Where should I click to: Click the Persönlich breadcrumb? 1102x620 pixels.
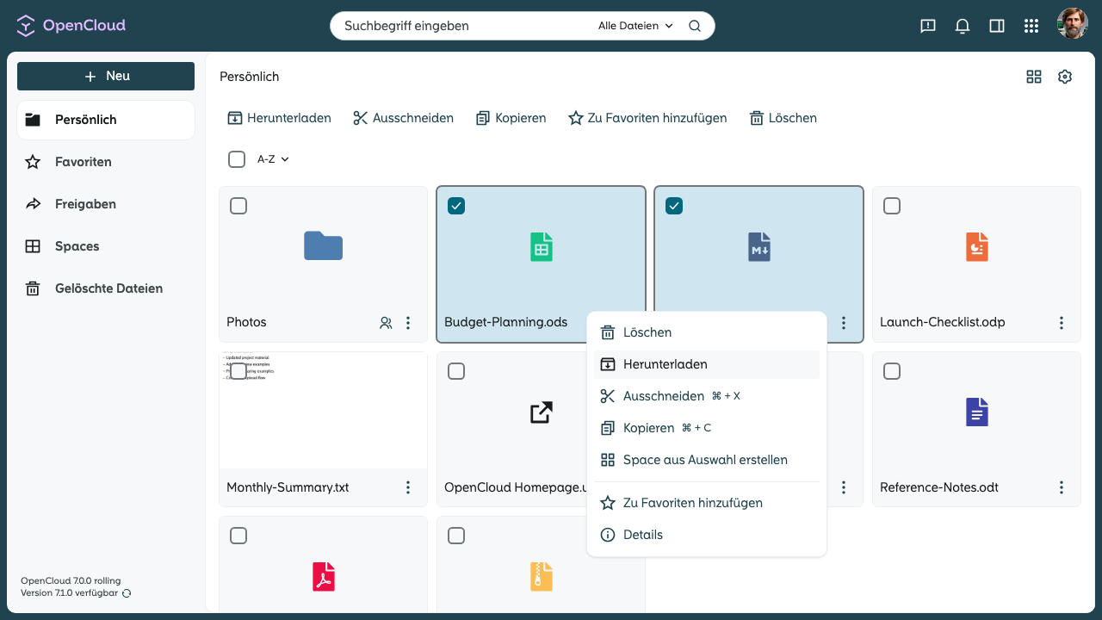250,77
